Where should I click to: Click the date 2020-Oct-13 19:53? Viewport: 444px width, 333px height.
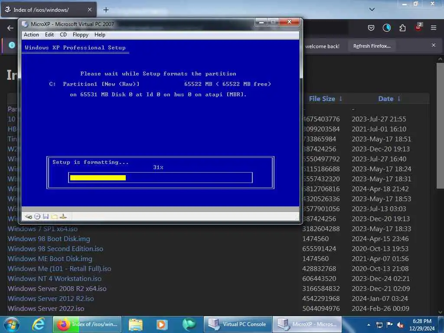click(380, 248)
